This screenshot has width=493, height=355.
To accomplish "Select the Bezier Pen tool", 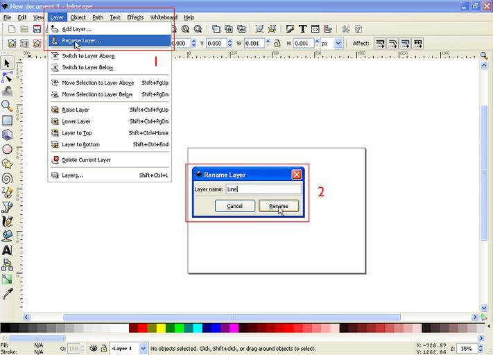I will (7, 207).
